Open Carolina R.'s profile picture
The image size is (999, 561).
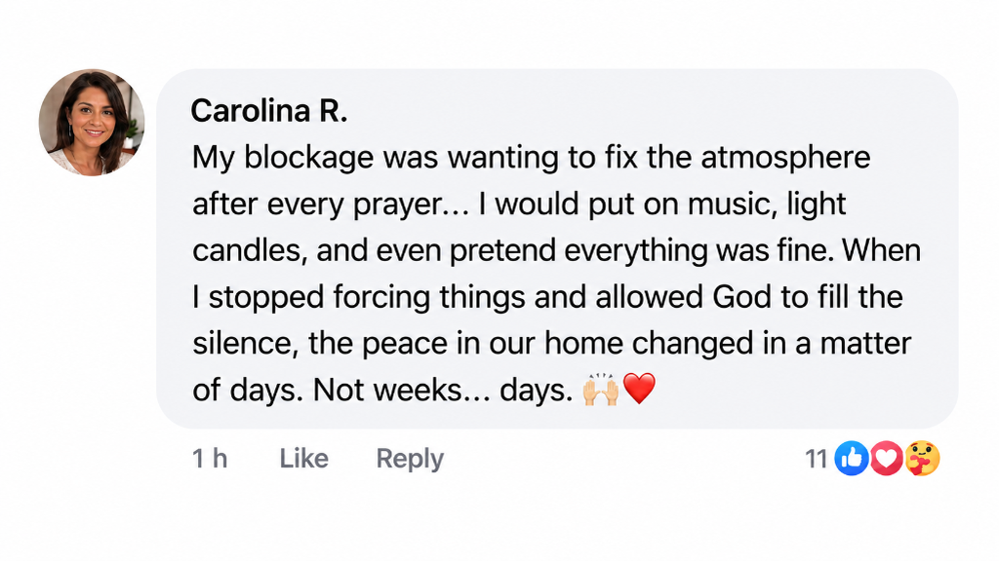coord(92,122)
